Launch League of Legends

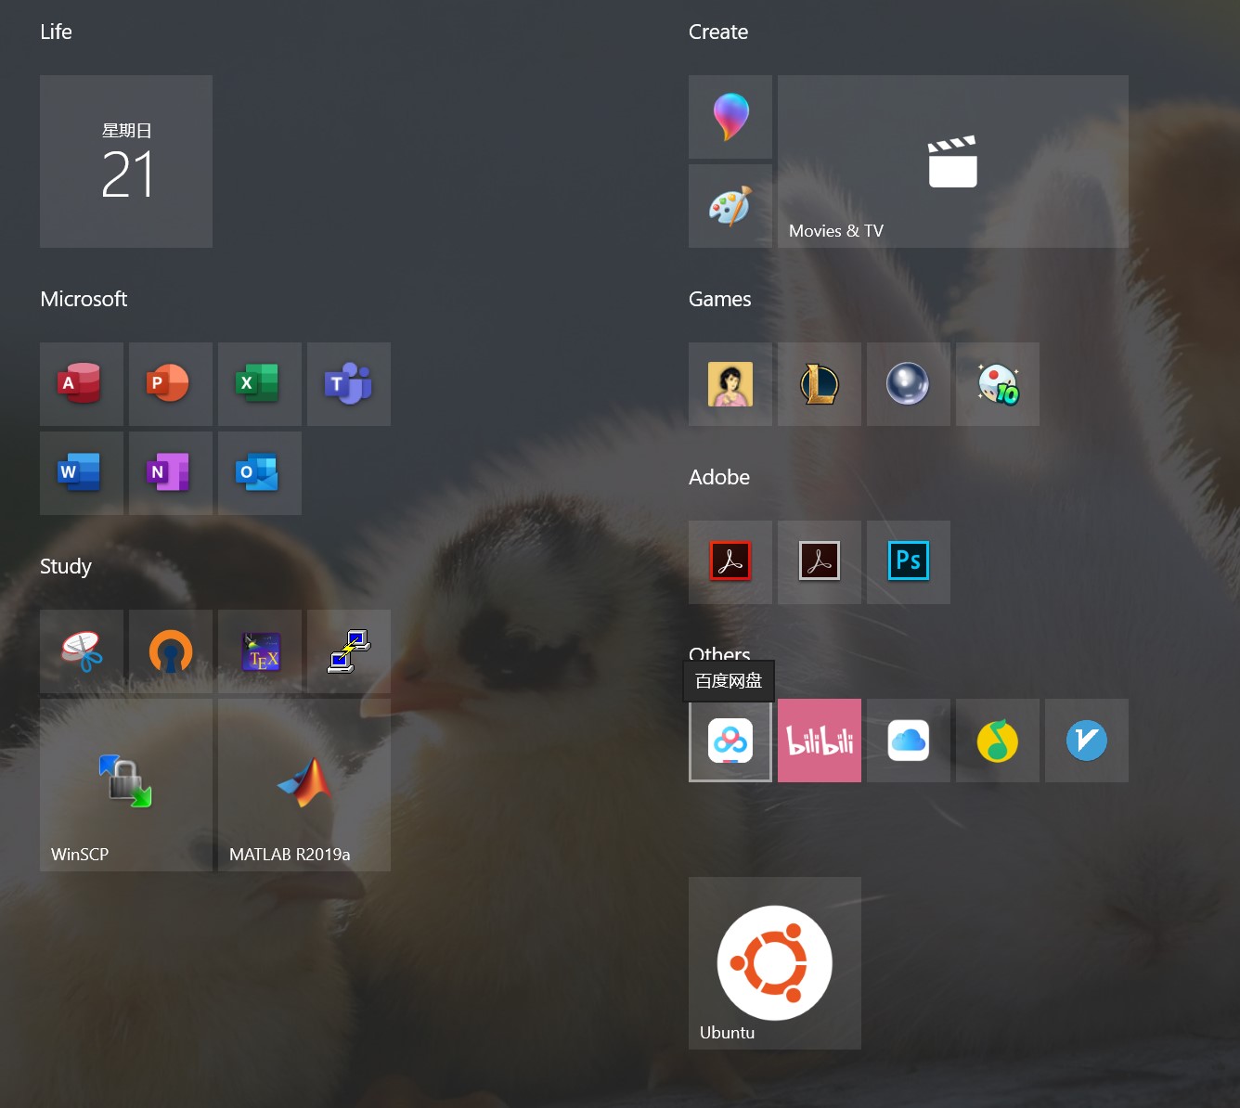[x=820, y=384]
